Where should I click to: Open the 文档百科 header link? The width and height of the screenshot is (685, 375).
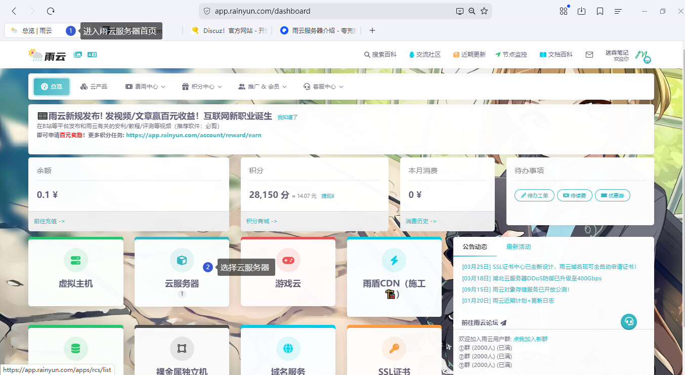click(x=556, y=55)
